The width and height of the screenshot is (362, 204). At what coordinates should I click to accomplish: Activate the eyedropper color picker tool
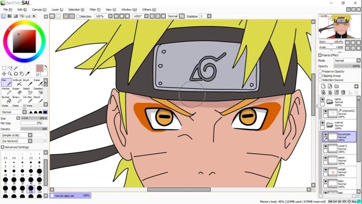coord(27,74)
